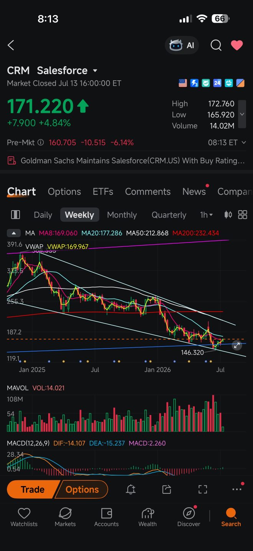Open chart layout grid icon
Image resolution: width=253 pixels, height=551 pixels.
pos(243,215)
